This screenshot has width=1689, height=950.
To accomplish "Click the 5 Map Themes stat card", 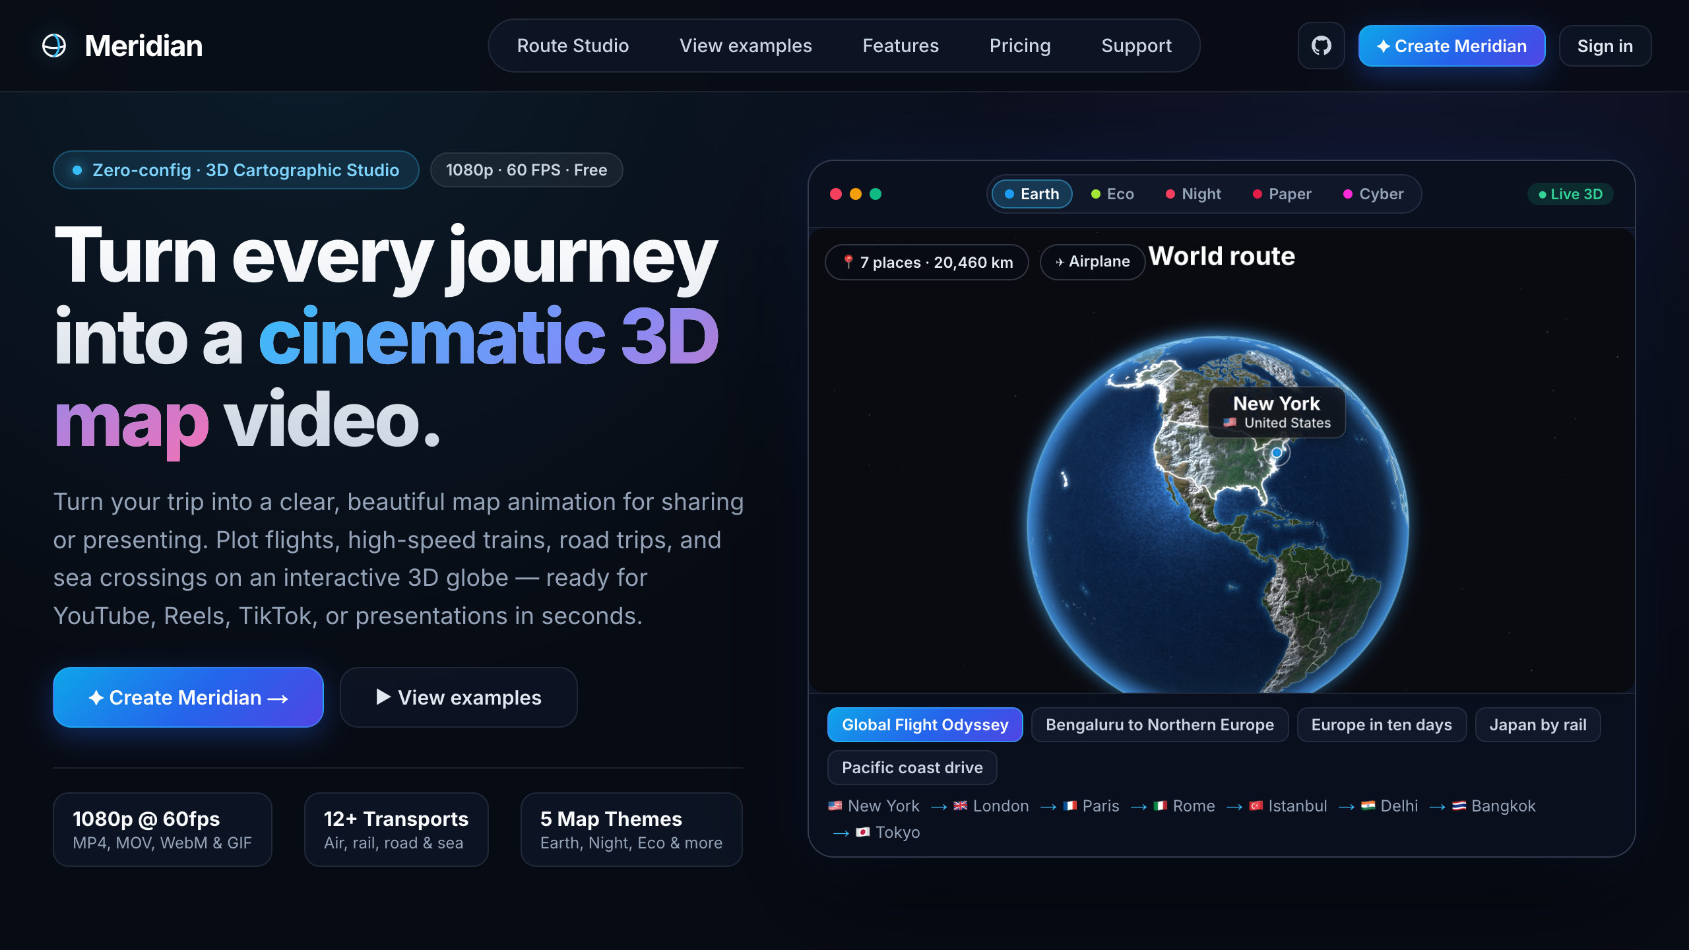I will (x=631, y=829).
